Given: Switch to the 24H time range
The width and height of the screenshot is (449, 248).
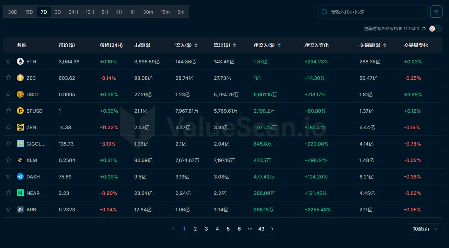Looking at the screenshot, I should pos(73,12).
